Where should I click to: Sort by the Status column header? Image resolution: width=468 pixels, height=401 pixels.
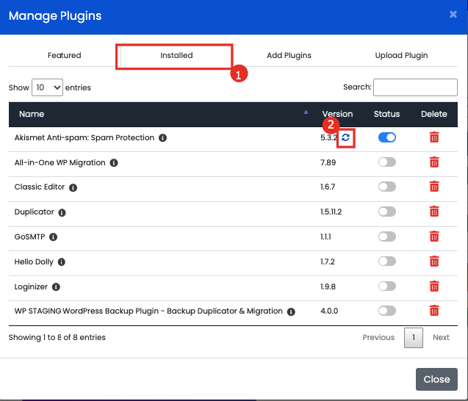click(386, 114)
